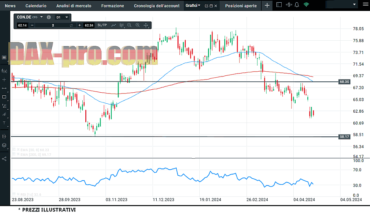The width and height of the screenshot is (370, 213).
Task: Check the green connection status icon
Action: (x=306, y=5)
